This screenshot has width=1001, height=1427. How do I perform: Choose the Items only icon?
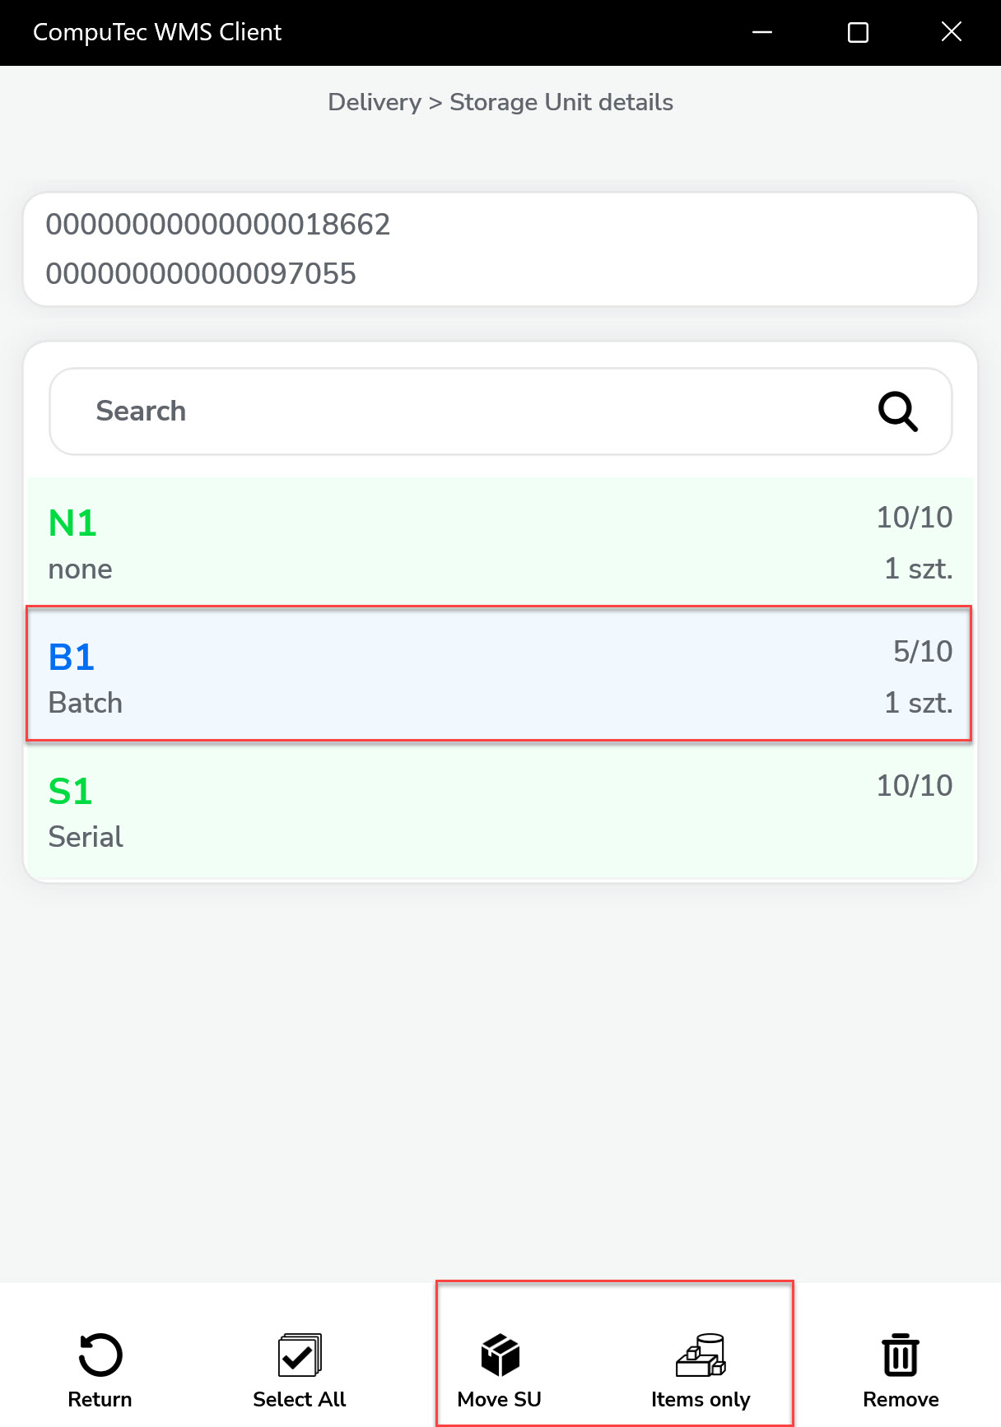tap(701, 1355)
